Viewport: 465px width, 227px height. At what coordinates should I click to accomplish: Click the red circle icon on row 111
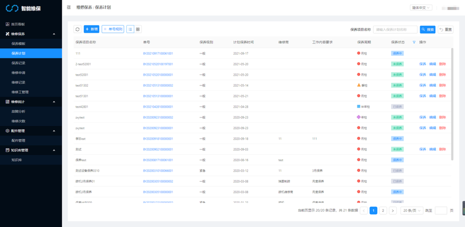click(x=359, y=53)
